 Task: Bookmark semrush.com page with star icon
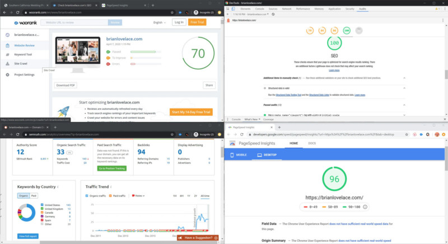click(x=172, y=134)
